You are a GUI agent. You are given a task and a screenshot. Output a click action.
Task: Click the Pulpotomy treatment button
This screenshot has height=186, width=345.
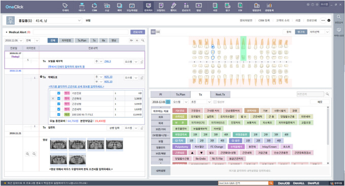coord(182,147)
